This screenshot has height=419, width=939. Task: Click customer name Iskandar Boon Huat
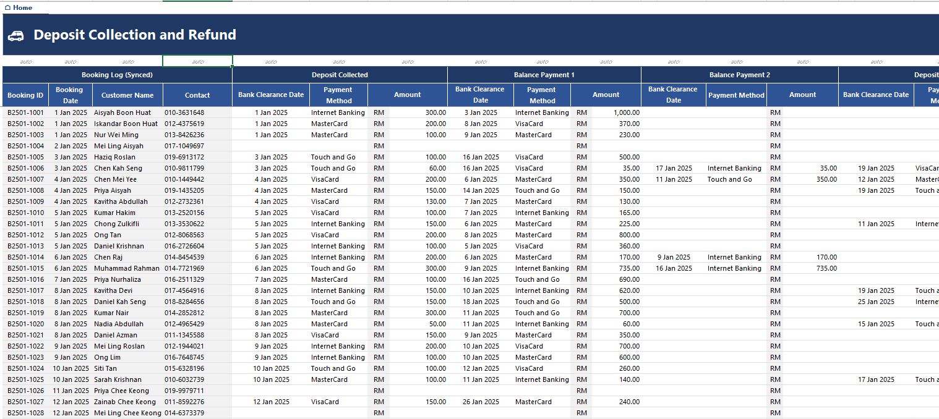[x=126, y=124]
